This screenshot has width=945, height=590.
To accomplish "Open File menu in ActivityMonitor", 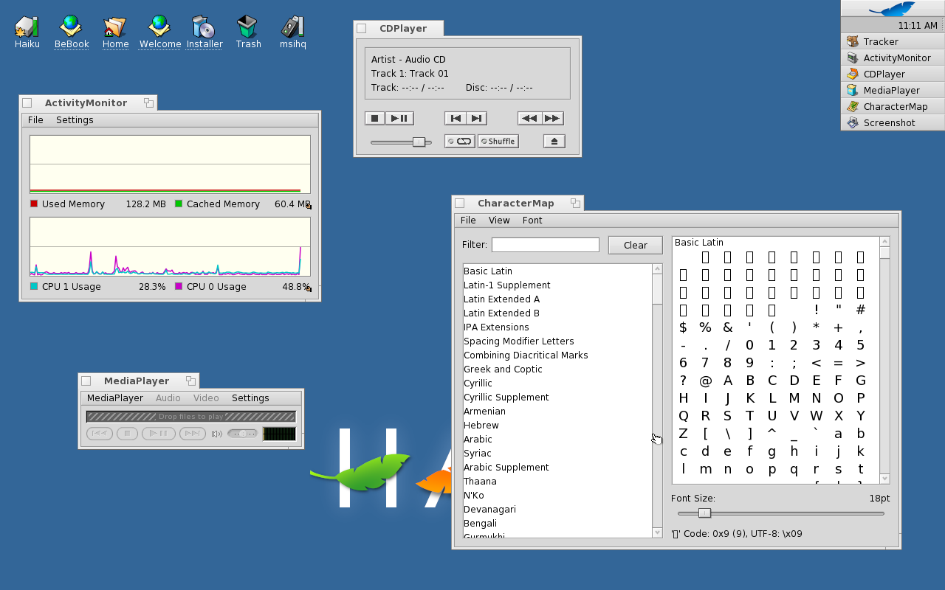I will [35, 119].
